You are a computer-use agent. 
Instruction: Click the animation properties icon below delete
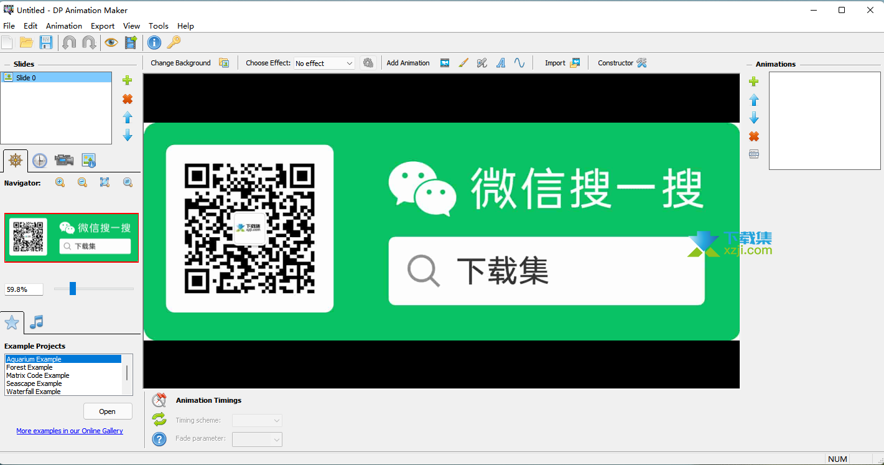click(754, 154)
